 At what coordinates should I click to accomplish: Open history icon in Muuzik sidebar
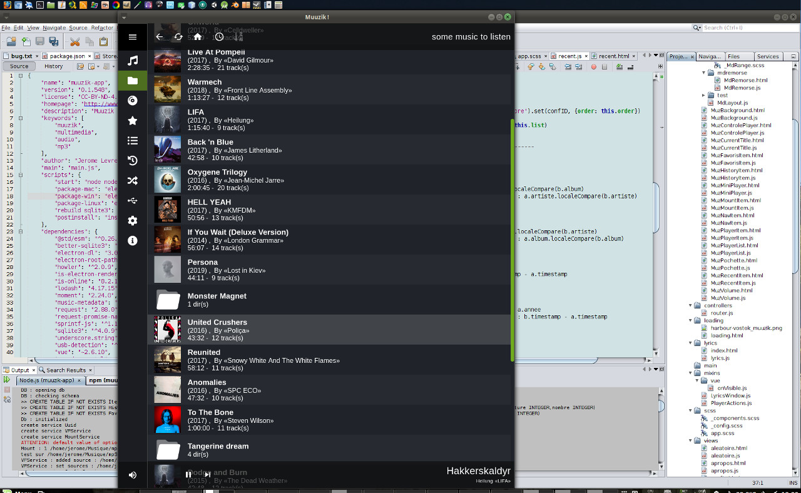tap(133, 161)
